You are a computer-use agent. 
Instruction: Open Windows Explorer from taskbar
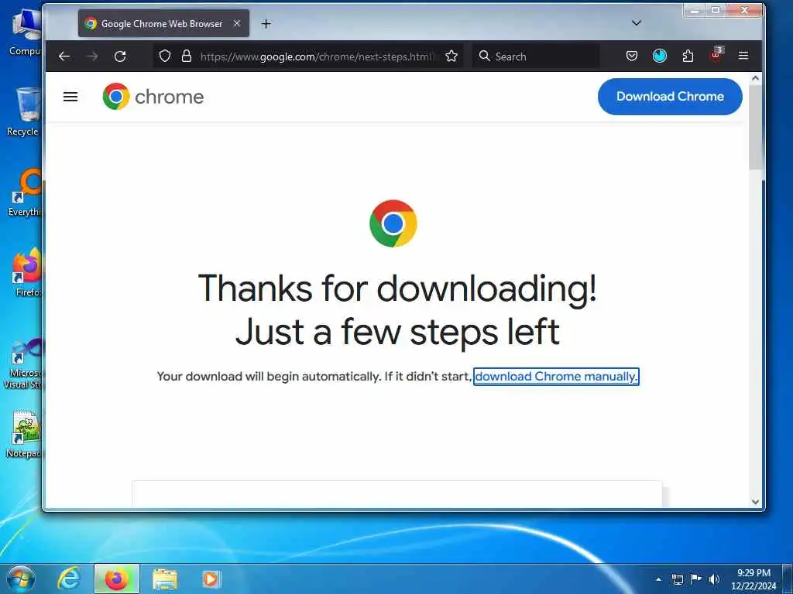[165, 580]
